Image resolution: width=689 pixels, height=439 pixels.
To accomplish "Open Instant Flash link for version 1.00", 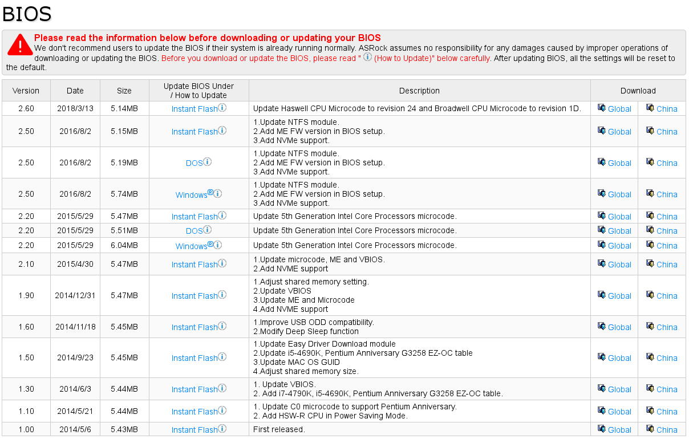I will [x=194, y=430].
